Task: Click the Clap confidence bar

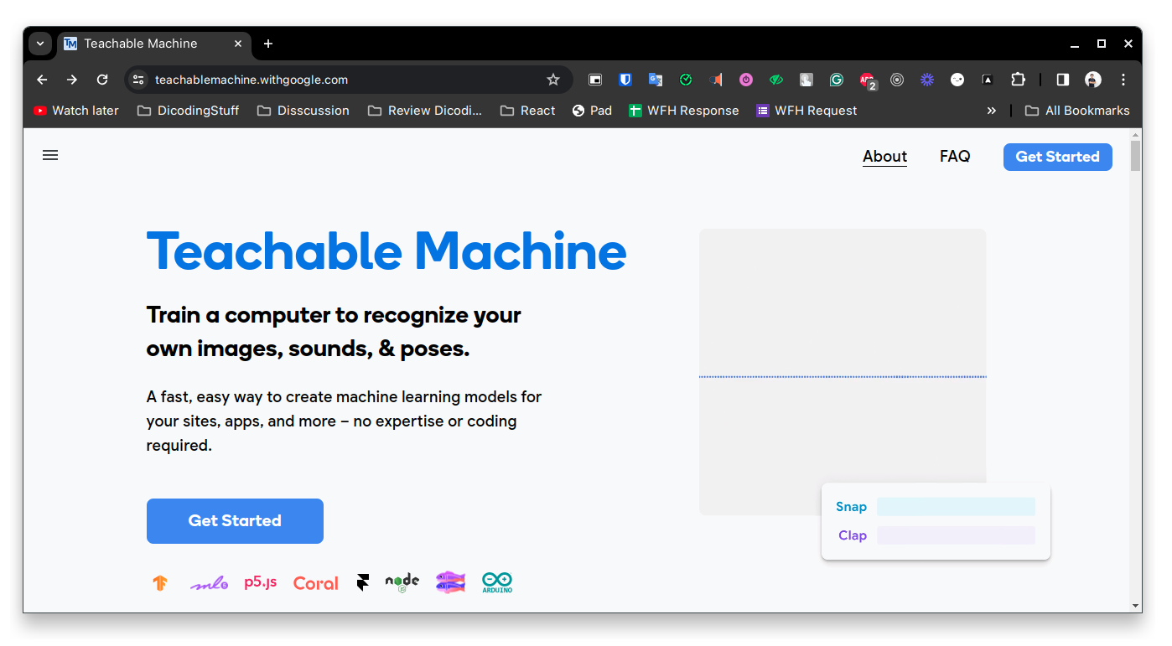Action: pos(956,535)
